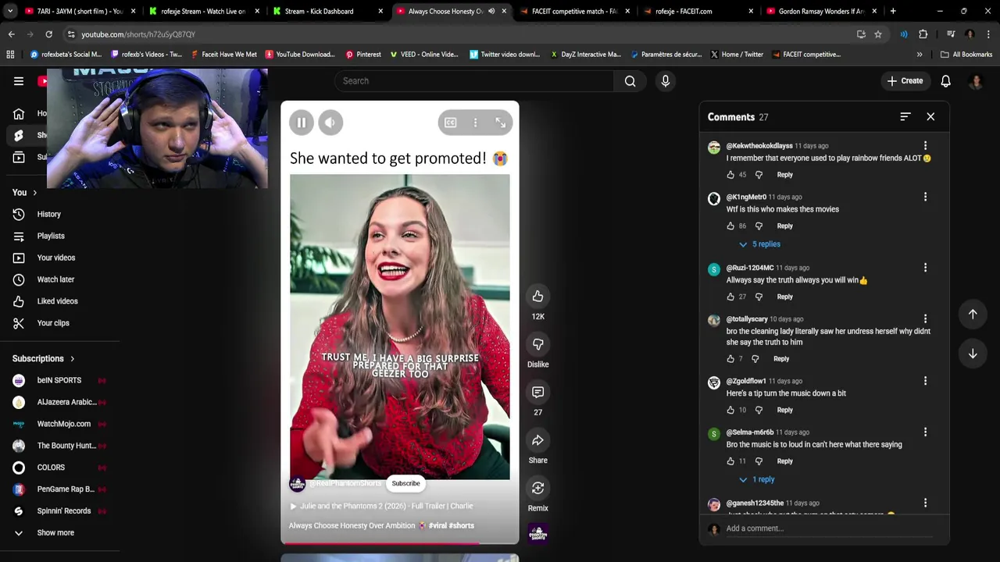
Task: Open options for K1ngMetr0's comment
Action: [925, 197]
